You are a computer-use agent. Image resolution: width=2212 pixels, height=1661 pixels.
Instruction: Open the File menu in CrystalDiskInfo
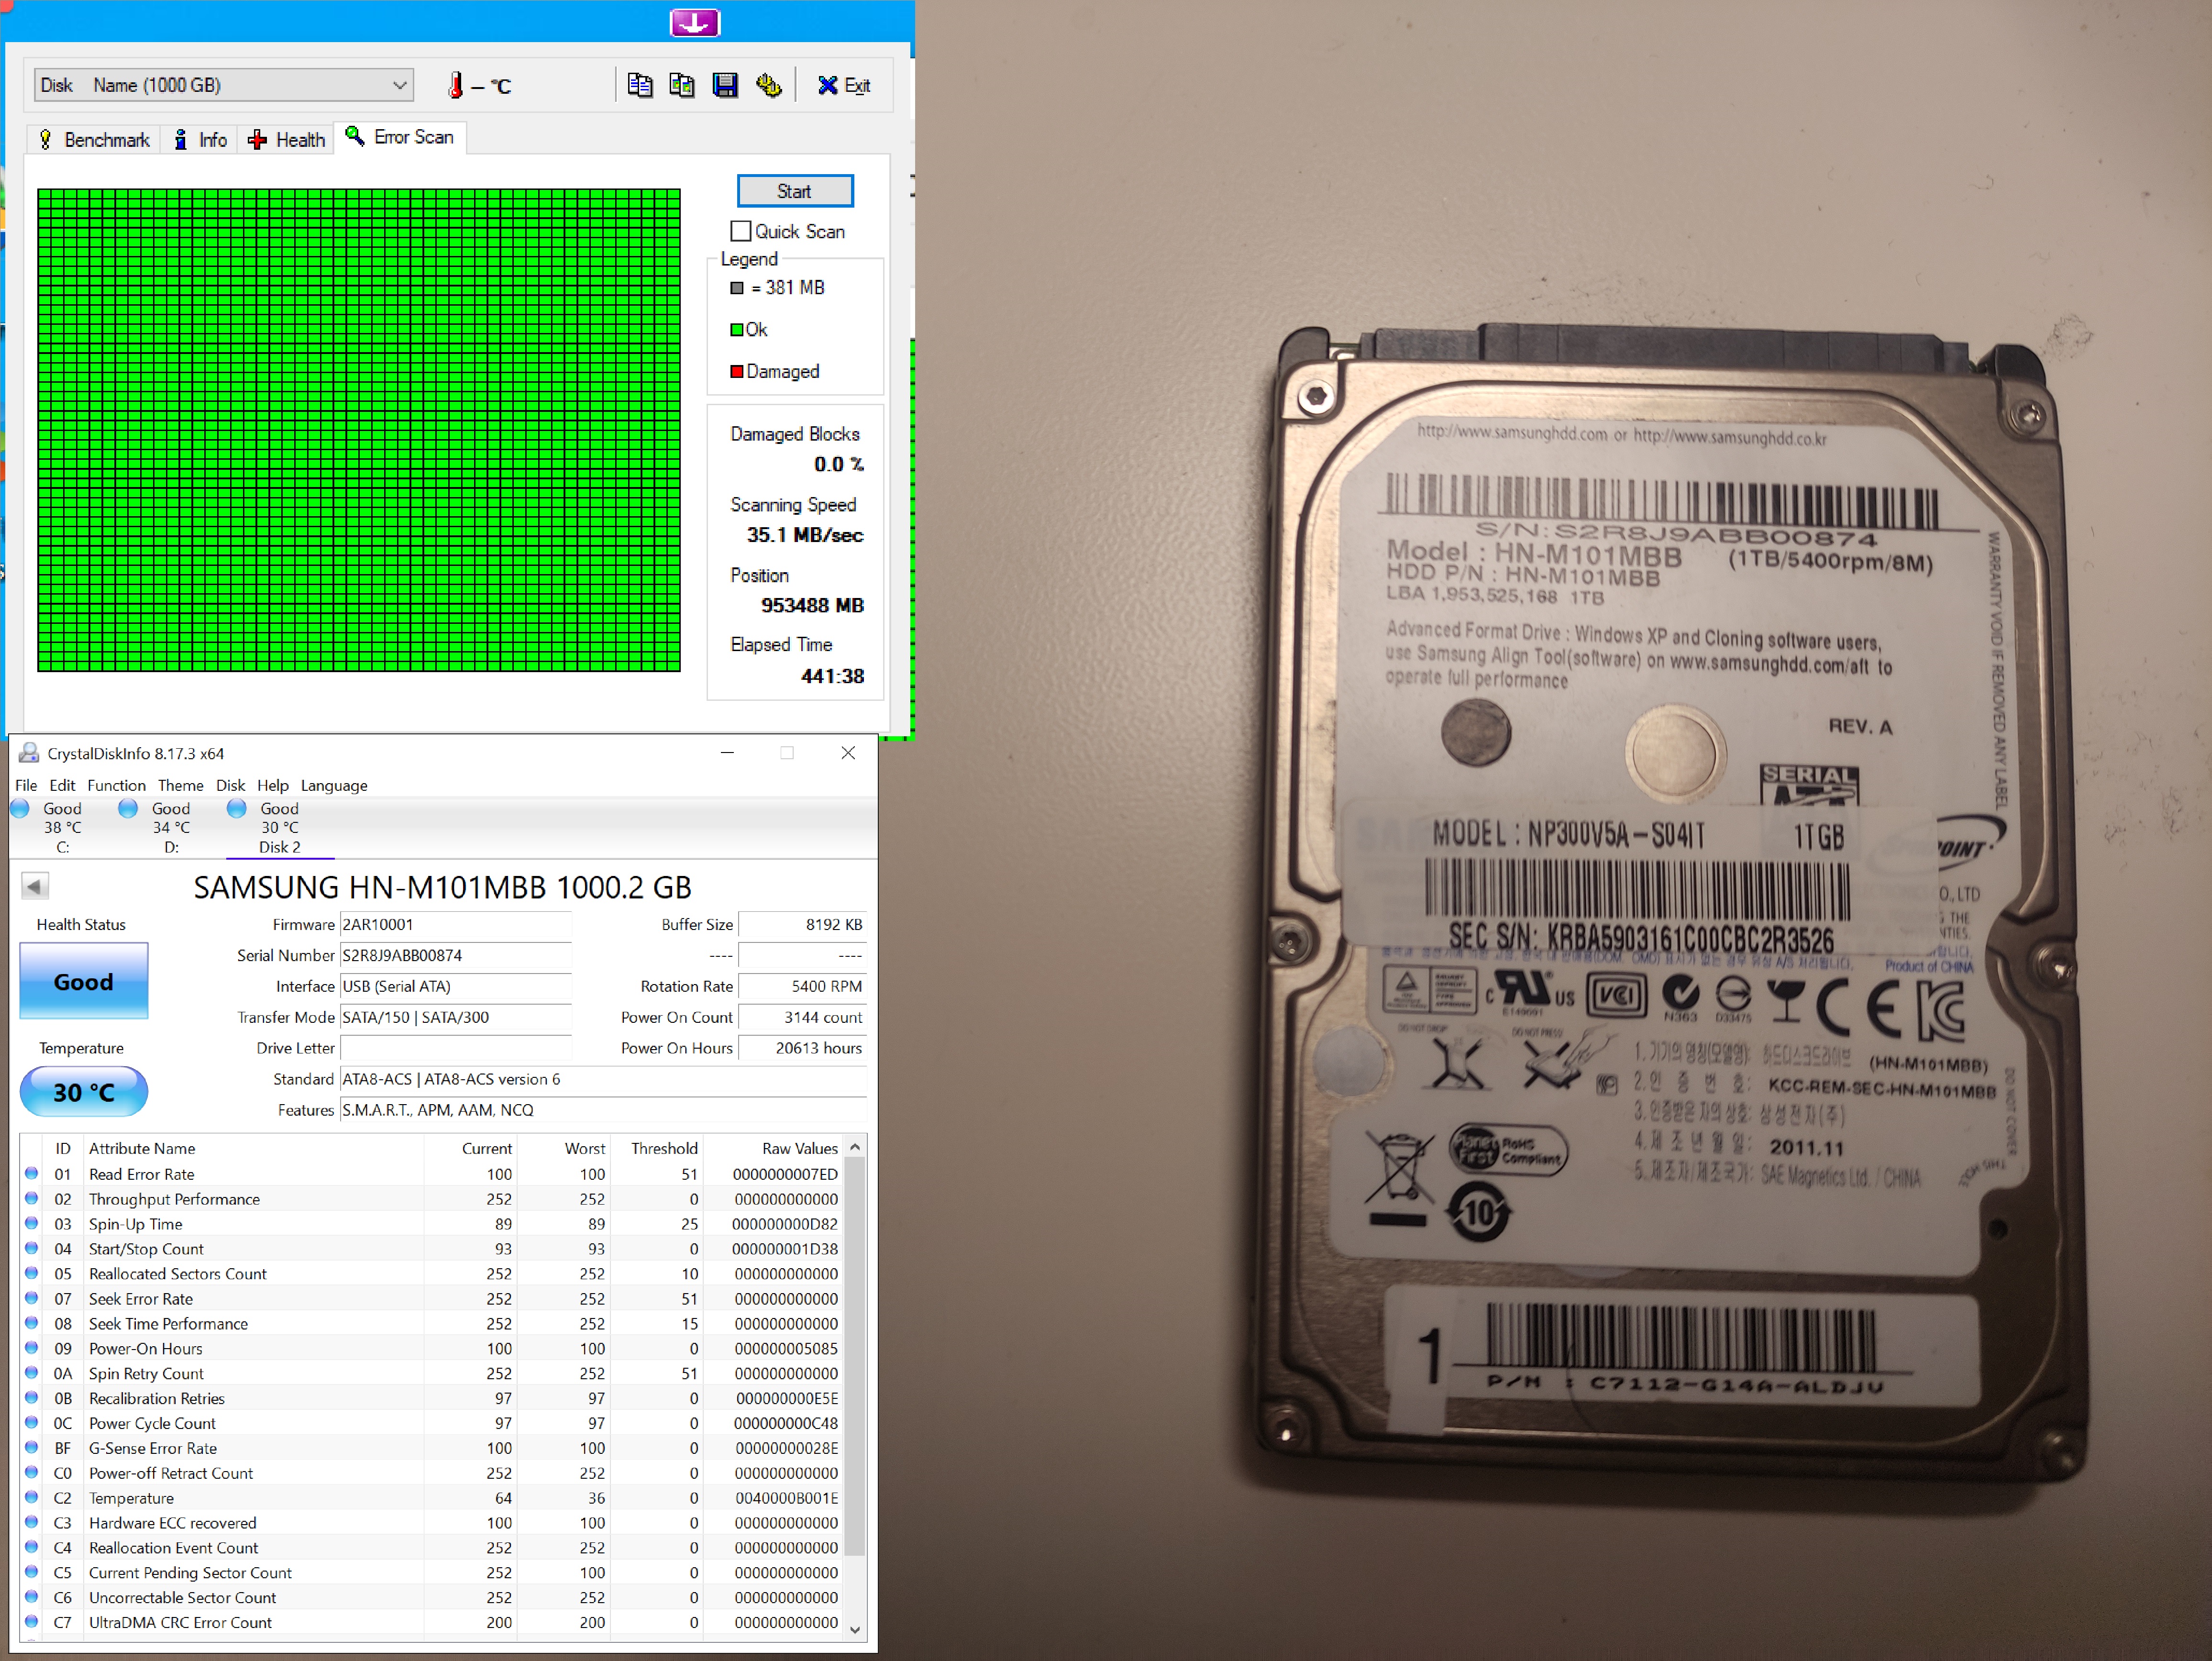tap(26, 785)
